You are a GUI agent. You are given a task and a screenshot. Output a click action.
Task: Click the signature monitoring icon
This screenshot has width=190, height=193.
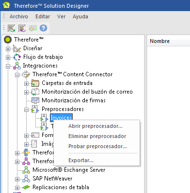point(35,100)
